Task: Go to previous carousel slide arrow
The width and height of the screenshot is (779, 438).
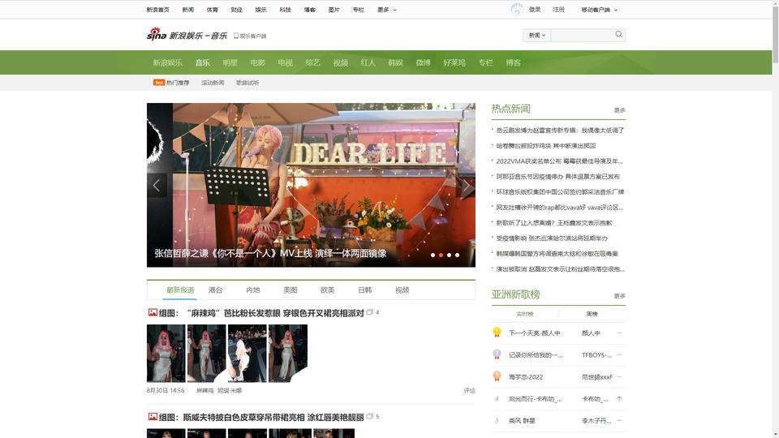Action: [x=157, y=185]
